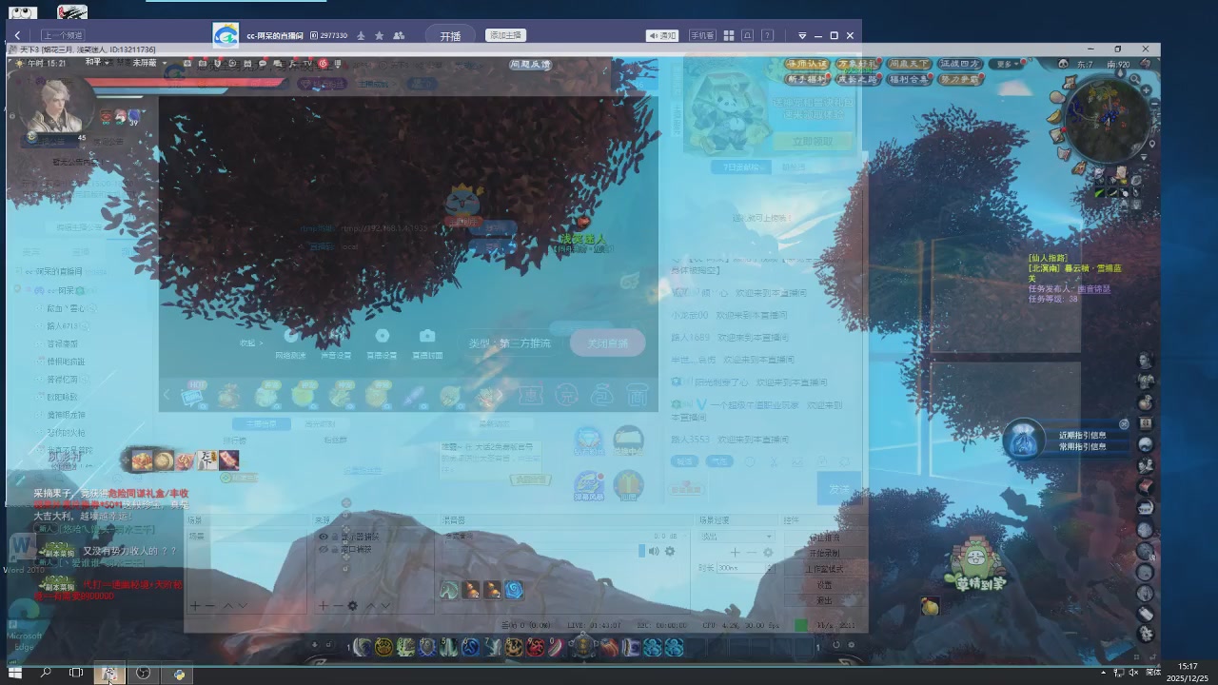
Task: Click the 发送 send chat button
Action: pyautogui.click(x=839, y=489)
